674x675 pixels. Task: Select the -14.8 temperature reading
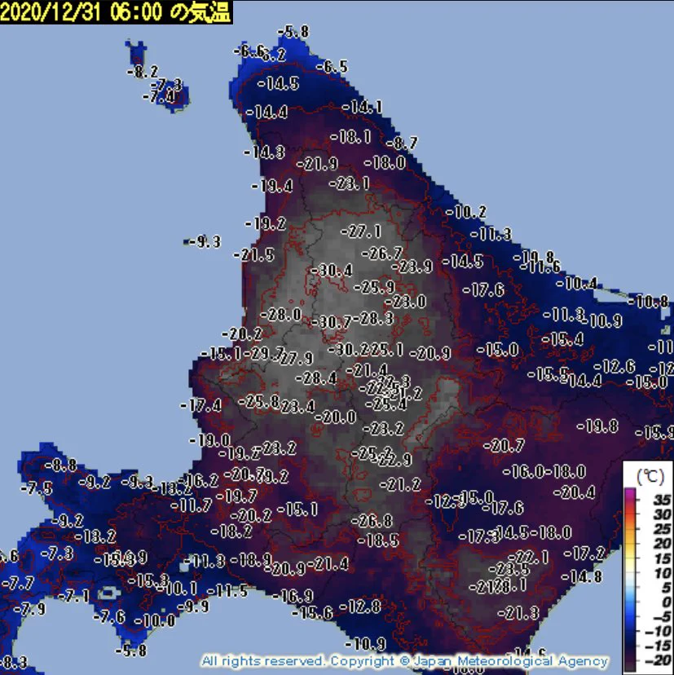[x=581, y=576]
